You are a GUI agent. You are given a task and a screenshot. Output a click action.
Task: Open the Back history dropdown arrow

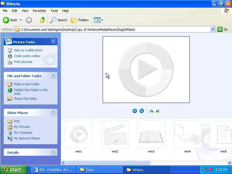pos(21,20)
